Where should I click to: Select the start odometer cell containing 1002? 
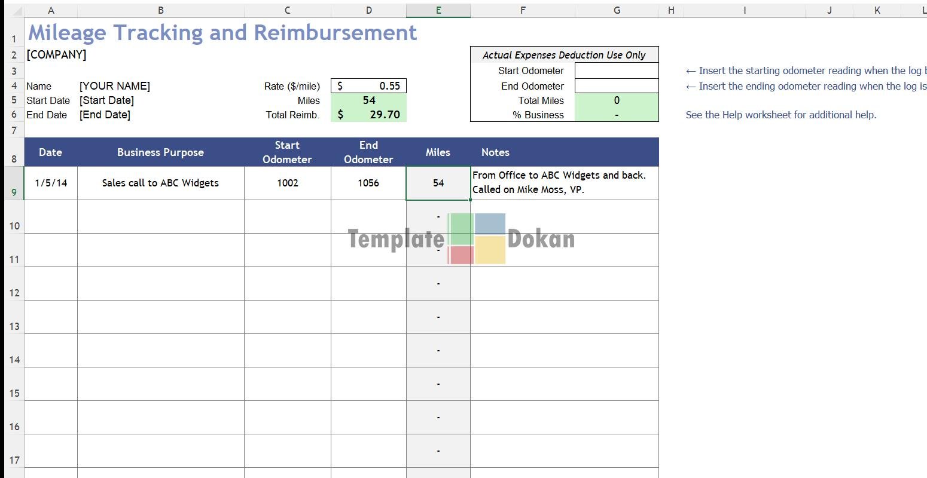pyautogui.click(x=287, y=183)
